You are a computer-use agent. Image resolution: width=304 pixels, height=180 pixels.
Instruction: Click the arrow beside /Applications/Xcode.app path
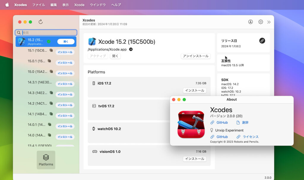[x=131, y=50]
